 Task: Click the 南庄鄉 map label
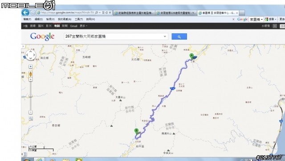pos(45,58)
